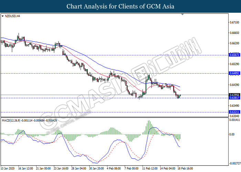This screenshot has width=241, height=172.
Task: Select the 0.65672 resistance level label
Action: 234,55
